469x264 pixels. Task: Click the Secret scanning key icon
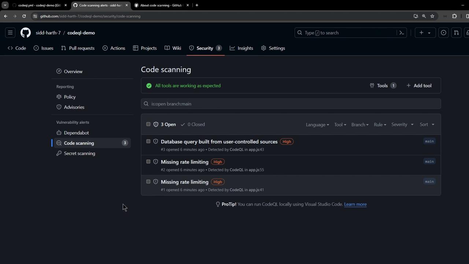point(59,153)
